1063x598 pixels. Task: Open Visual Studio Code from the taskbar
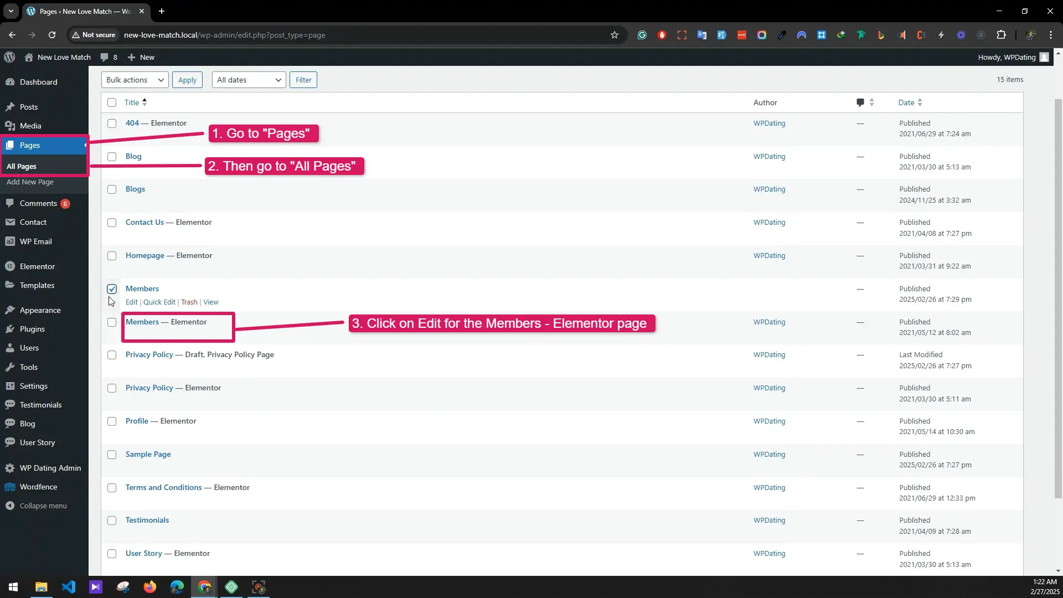coord(69,587)
